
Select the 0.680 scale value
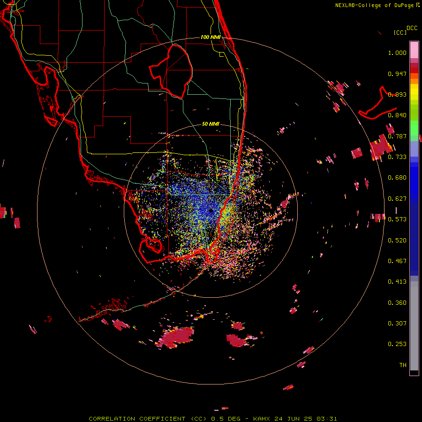[x=397, y=178]
